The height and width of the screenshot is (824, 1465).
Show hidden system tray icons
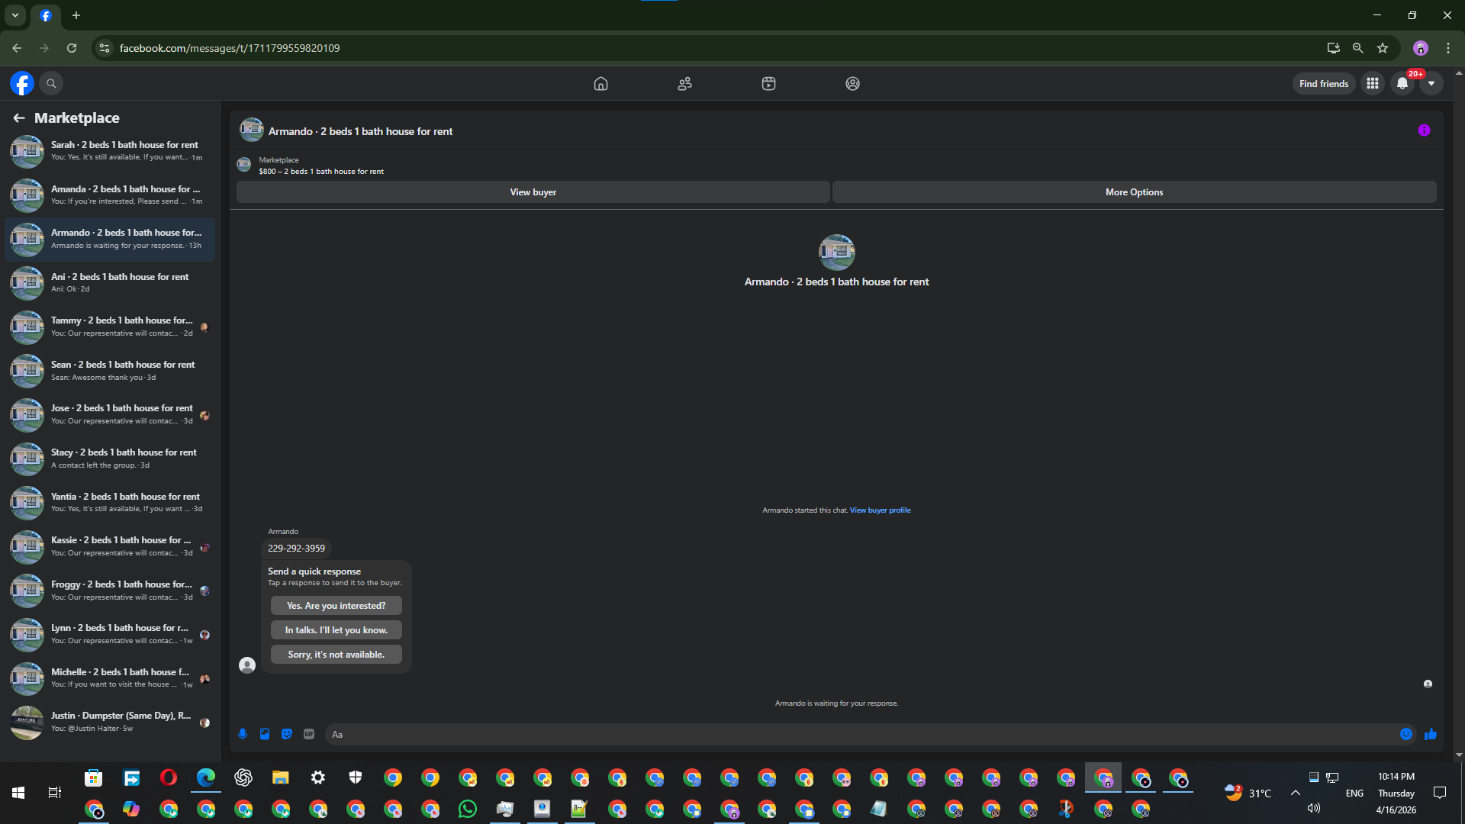pos(1295,793)
